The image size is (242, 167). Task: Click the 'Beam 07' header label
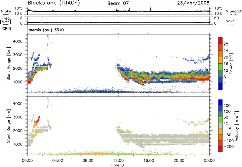[118, 3]
